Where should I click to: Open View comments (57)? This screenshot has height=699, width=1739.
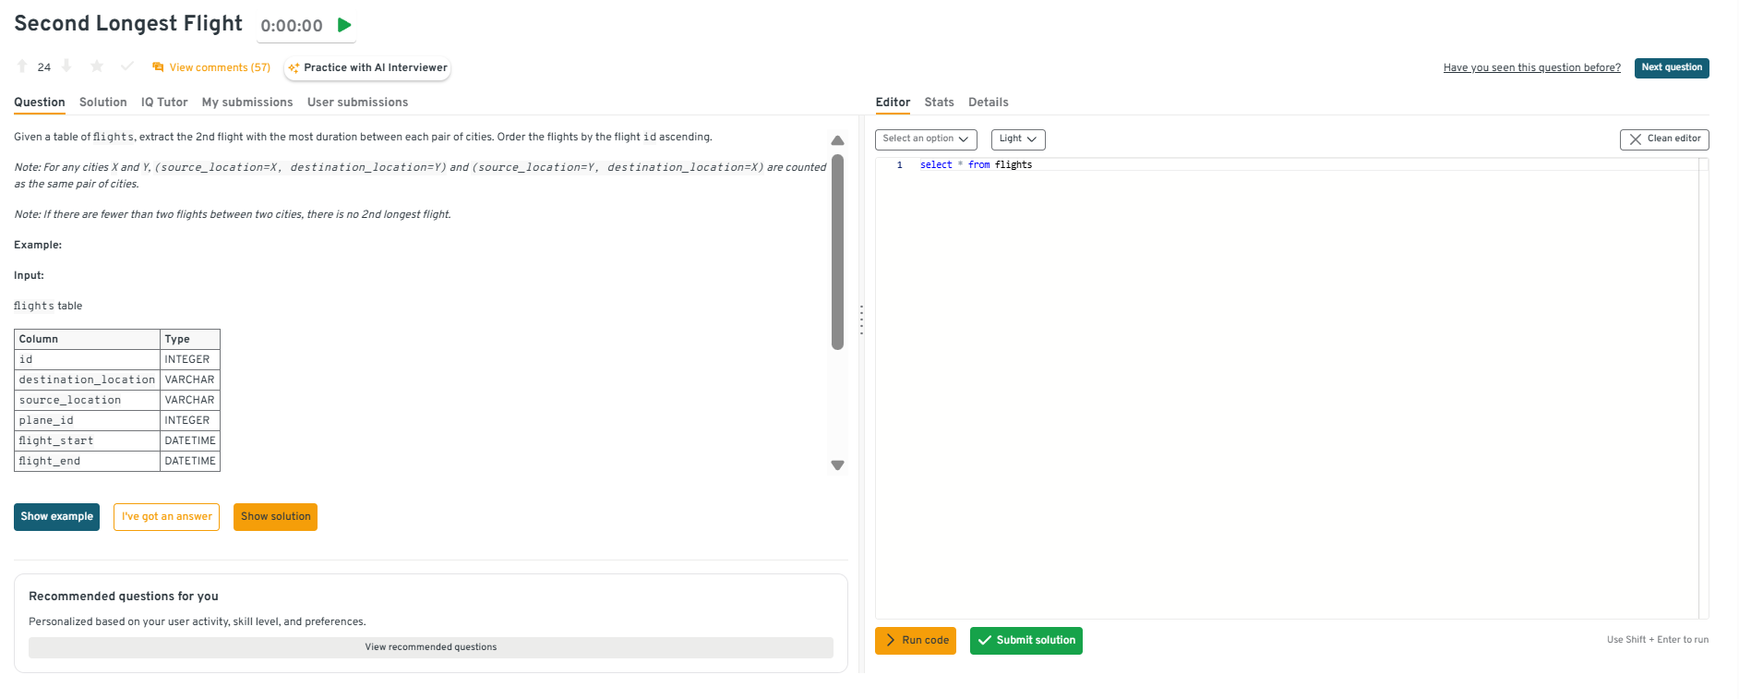pyautogui.click(x=211, y=67)
